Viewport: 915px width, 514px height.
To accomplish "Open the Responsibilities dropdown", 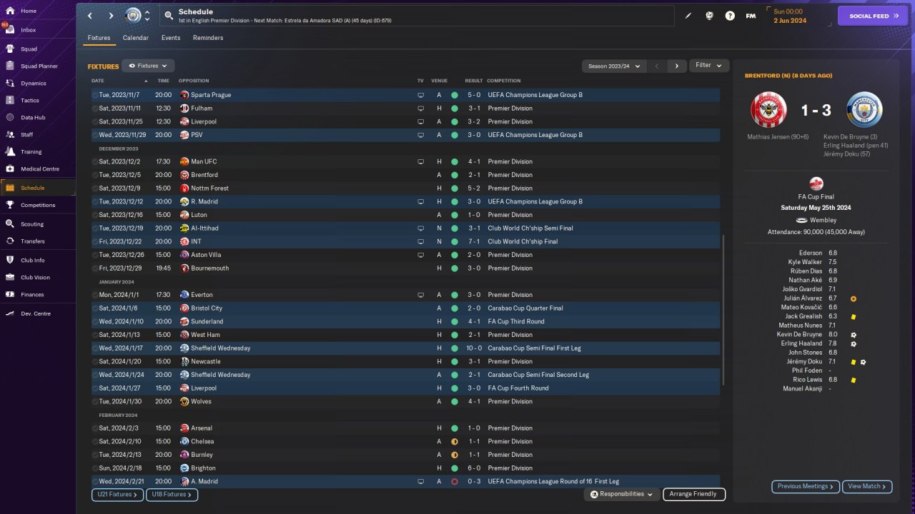I will (x=621, y=494).
